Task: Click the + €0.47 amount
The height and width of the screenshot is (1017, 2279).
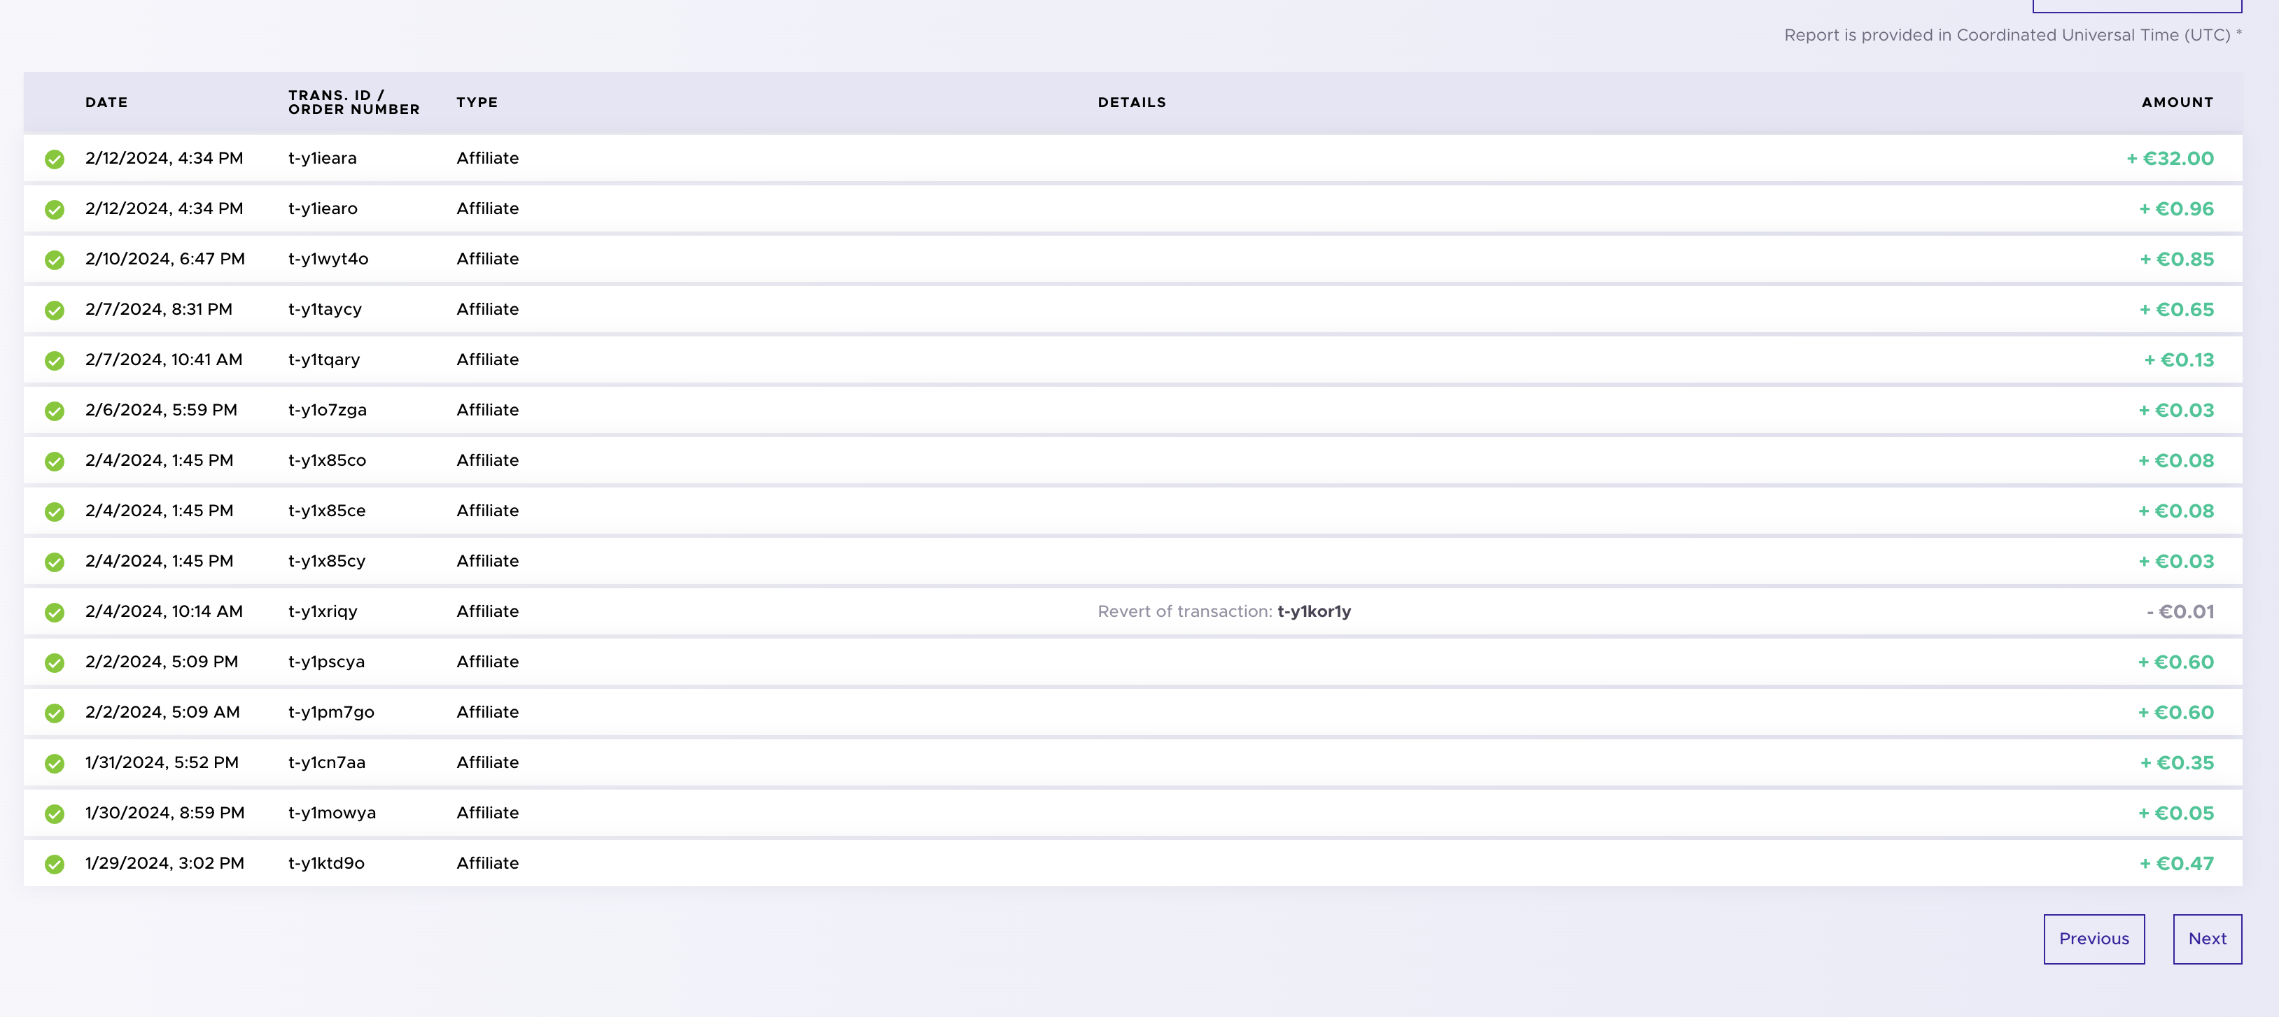Action: pos(2176,865)
